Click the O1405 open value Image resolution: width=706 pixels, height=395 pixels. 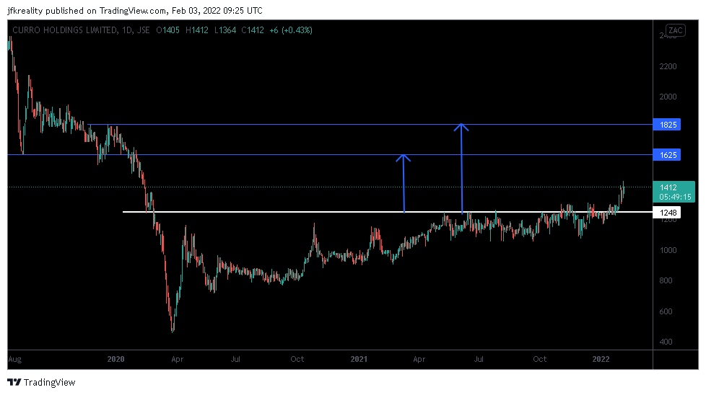168,30
